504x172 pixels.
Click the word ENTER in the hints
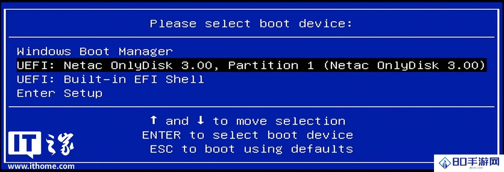click(x=161, y=135)
